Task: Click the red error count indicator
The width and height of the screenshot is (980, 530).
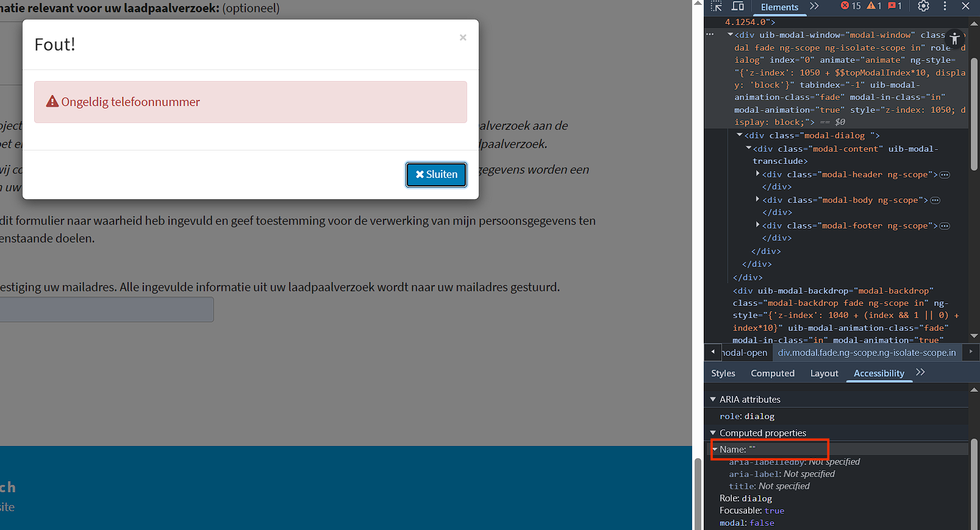Action: tap(851, 6)
